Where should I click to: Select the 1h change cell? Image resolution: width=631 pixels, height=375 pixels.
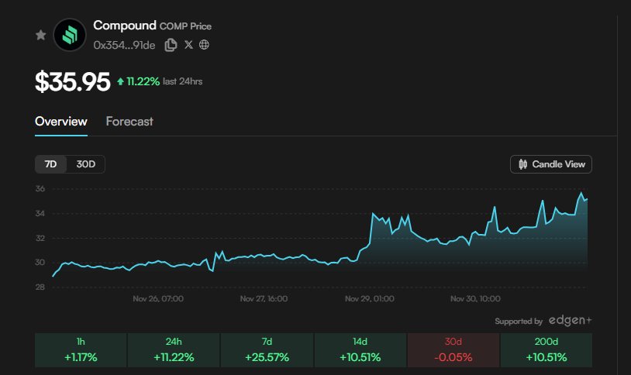81,350
